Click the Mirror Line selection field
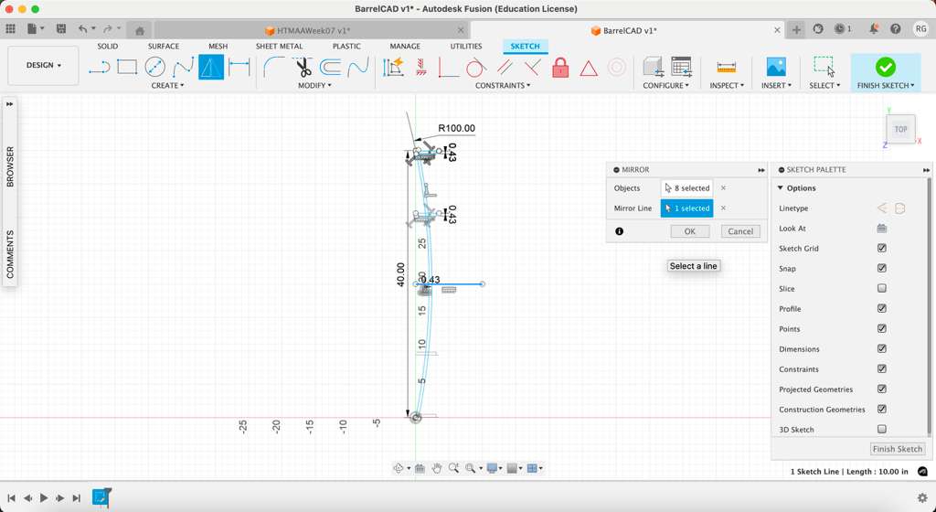This screenshot has width=936, height=512. 686,208
